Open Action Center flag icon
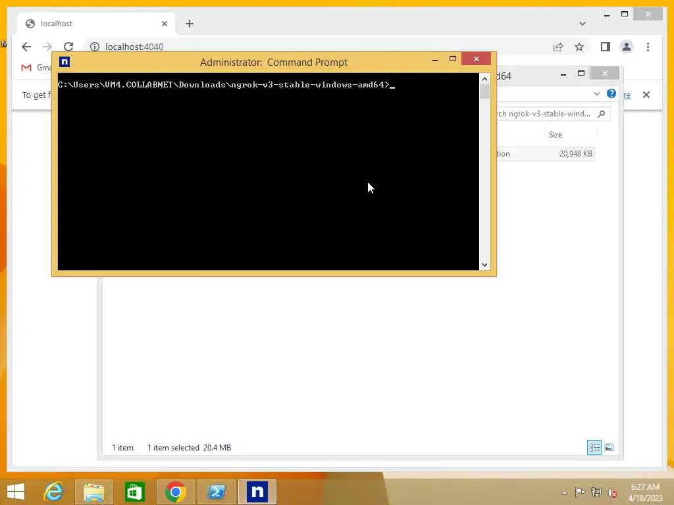674x505 pixels. click(581, 492)
